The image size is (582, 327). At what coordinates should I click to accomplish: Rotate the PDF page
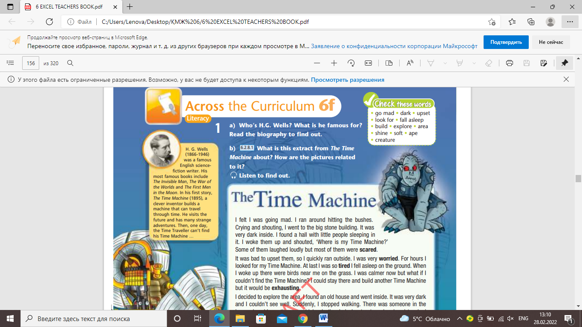click(351, 63)
